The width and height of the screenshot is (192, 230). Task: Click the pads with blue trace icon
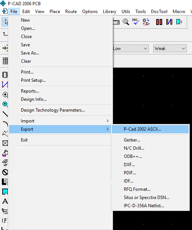[169, 22]
